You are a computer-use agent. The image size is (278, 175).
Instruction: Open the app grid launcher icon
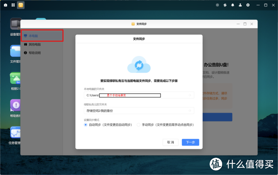(x=13, y=5)
